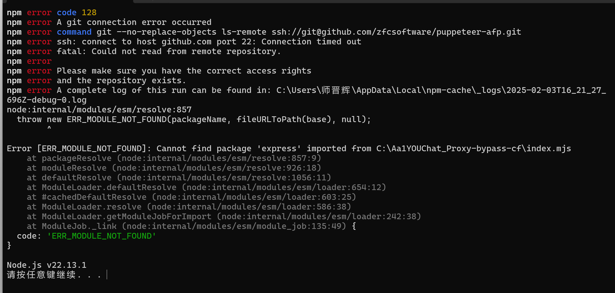The width and height of the screenshot is (615, 293).
Task: Click the 'throw new ERR_MODULE_NOT_FOUND' line
Action: pyautogui.click(x=194, y=119)
